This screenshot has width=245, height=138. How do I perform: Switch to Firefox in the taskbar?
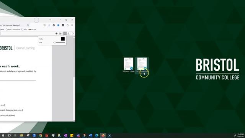(103, 135)
